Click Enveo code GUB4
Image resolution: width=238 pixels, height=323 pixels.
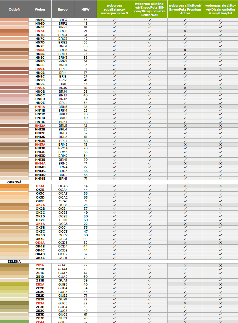(x=63, y=288)
